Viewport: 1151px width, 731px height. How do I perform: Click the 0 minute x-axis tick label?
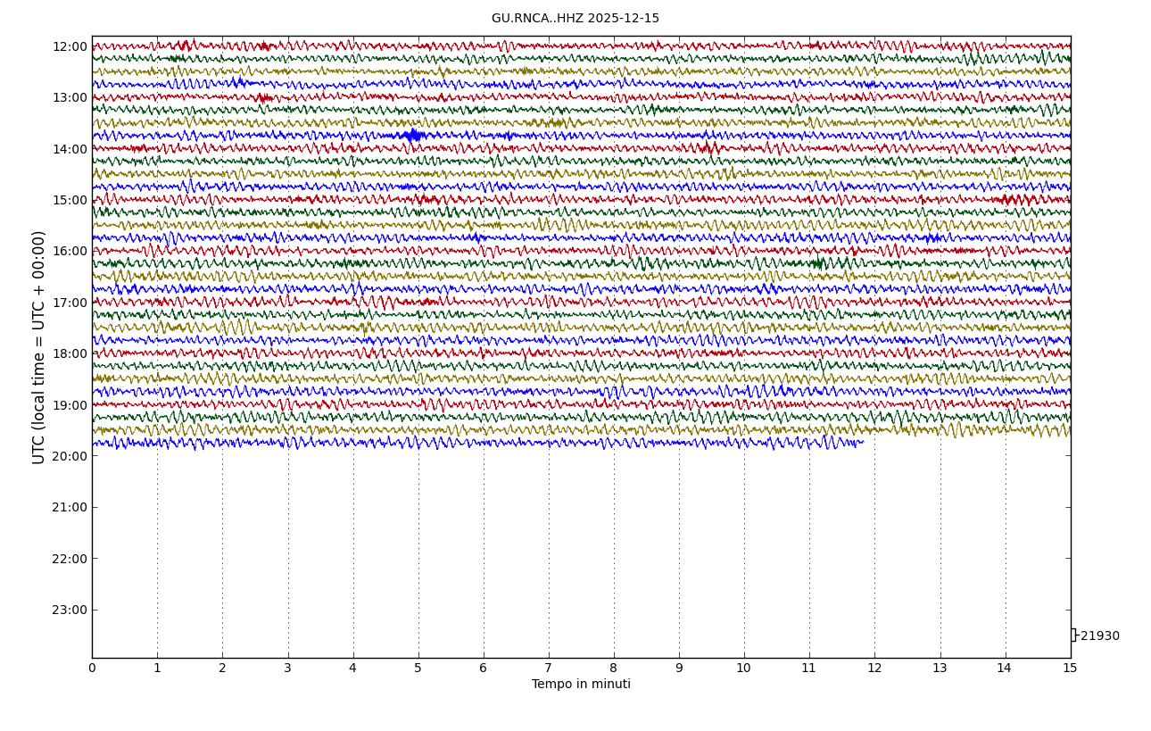(92, 669)
